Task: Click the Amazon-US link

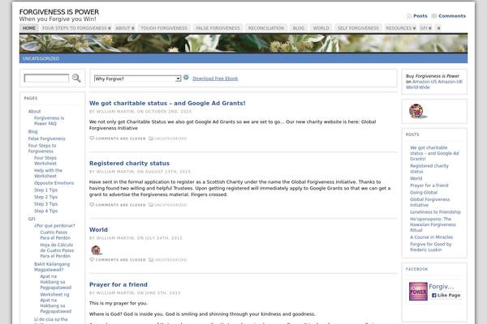Action: (425, 82)
